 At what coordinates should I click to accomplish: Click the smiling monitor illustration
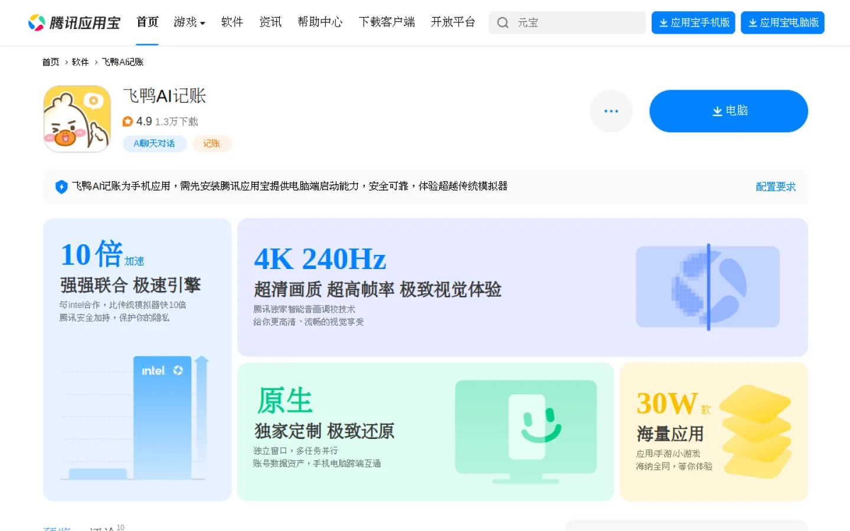coord(526,432)
